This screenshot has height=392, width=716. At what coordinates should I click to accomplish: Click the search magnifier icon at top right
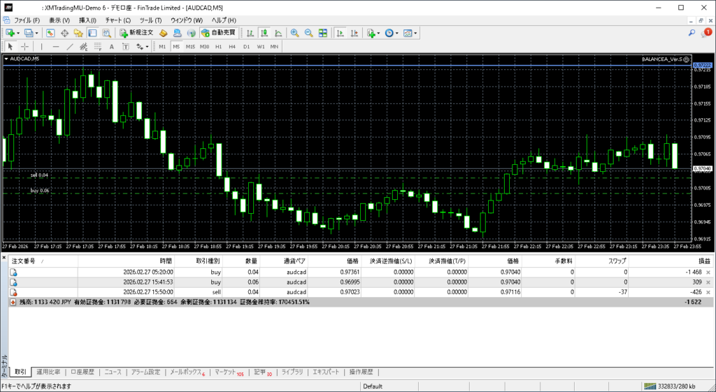(x=692, y=33)
